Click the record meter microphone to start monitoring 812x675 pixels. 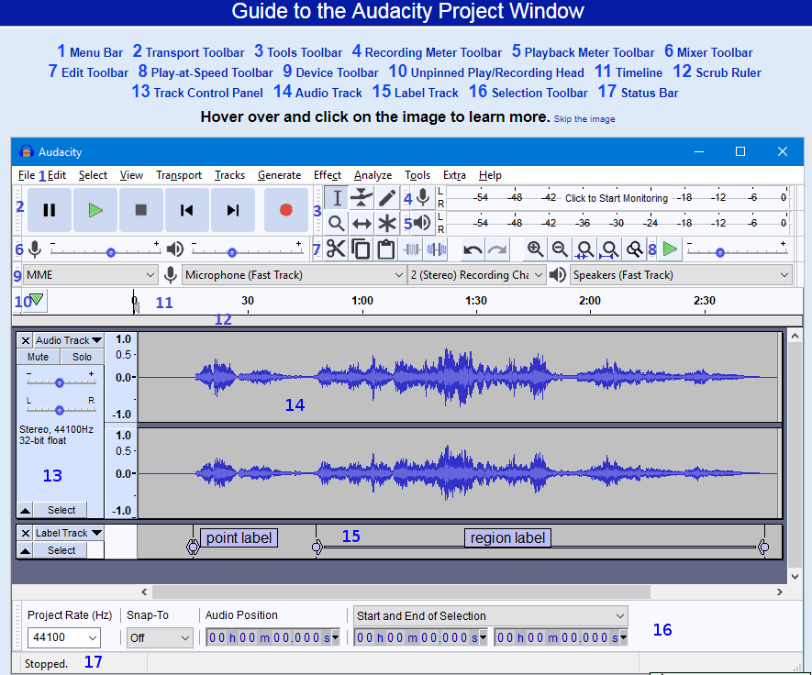[422, 196]
